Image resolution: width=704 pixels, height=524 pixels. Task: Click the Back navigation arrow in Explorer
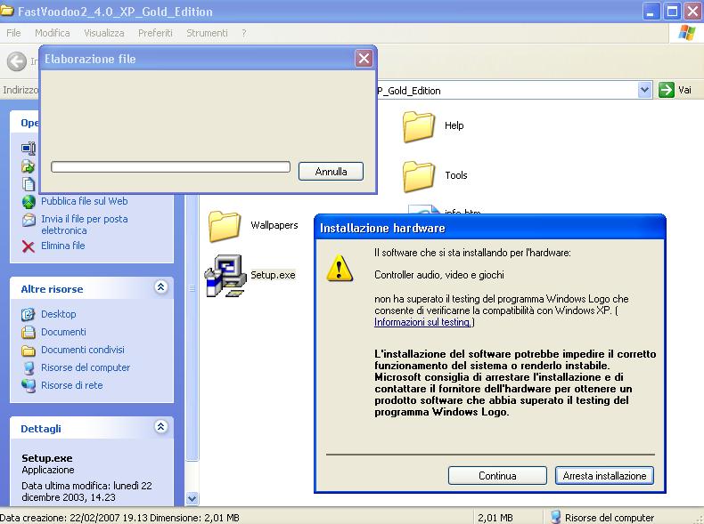click(17, 61)
